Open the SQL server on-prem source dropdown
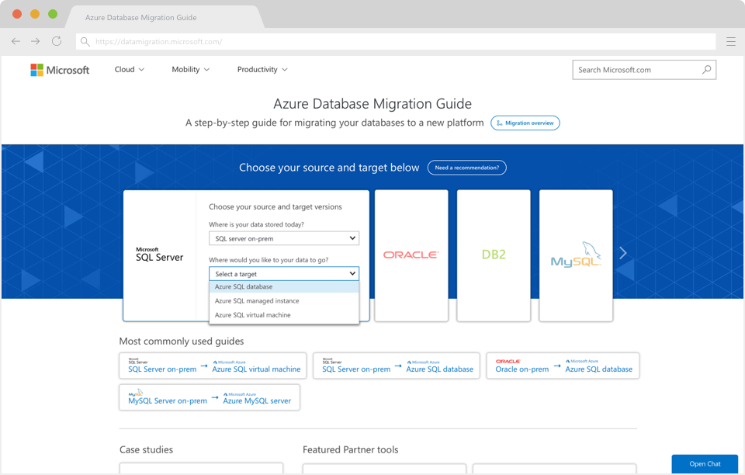 tap(284, 238)
